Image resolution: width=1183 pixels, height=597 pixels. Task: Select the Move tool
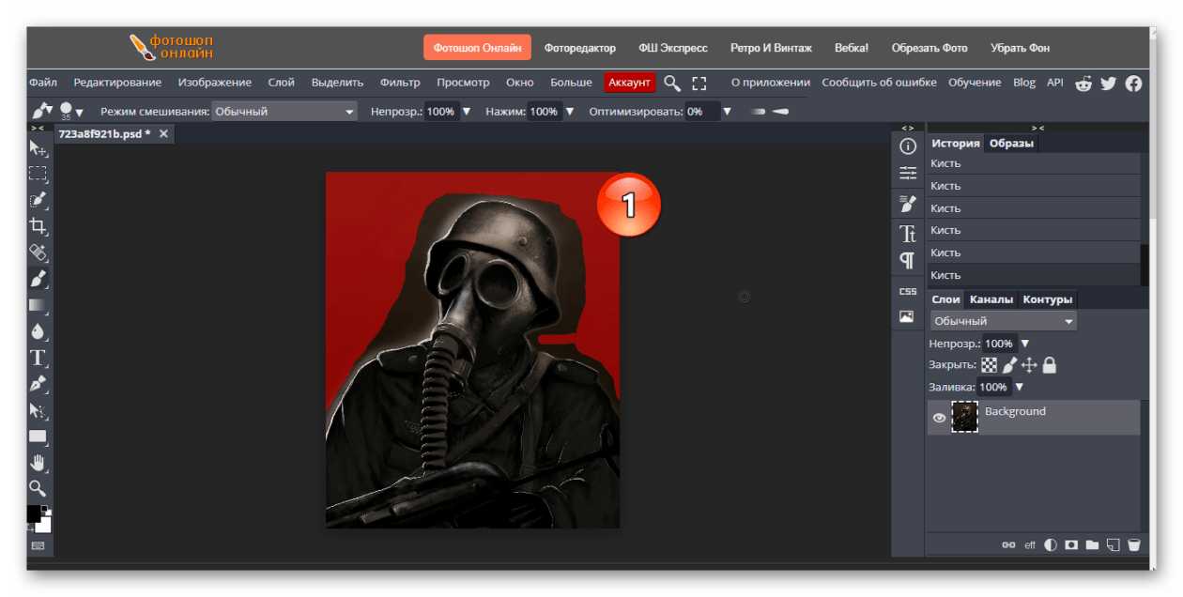(38, 147)
